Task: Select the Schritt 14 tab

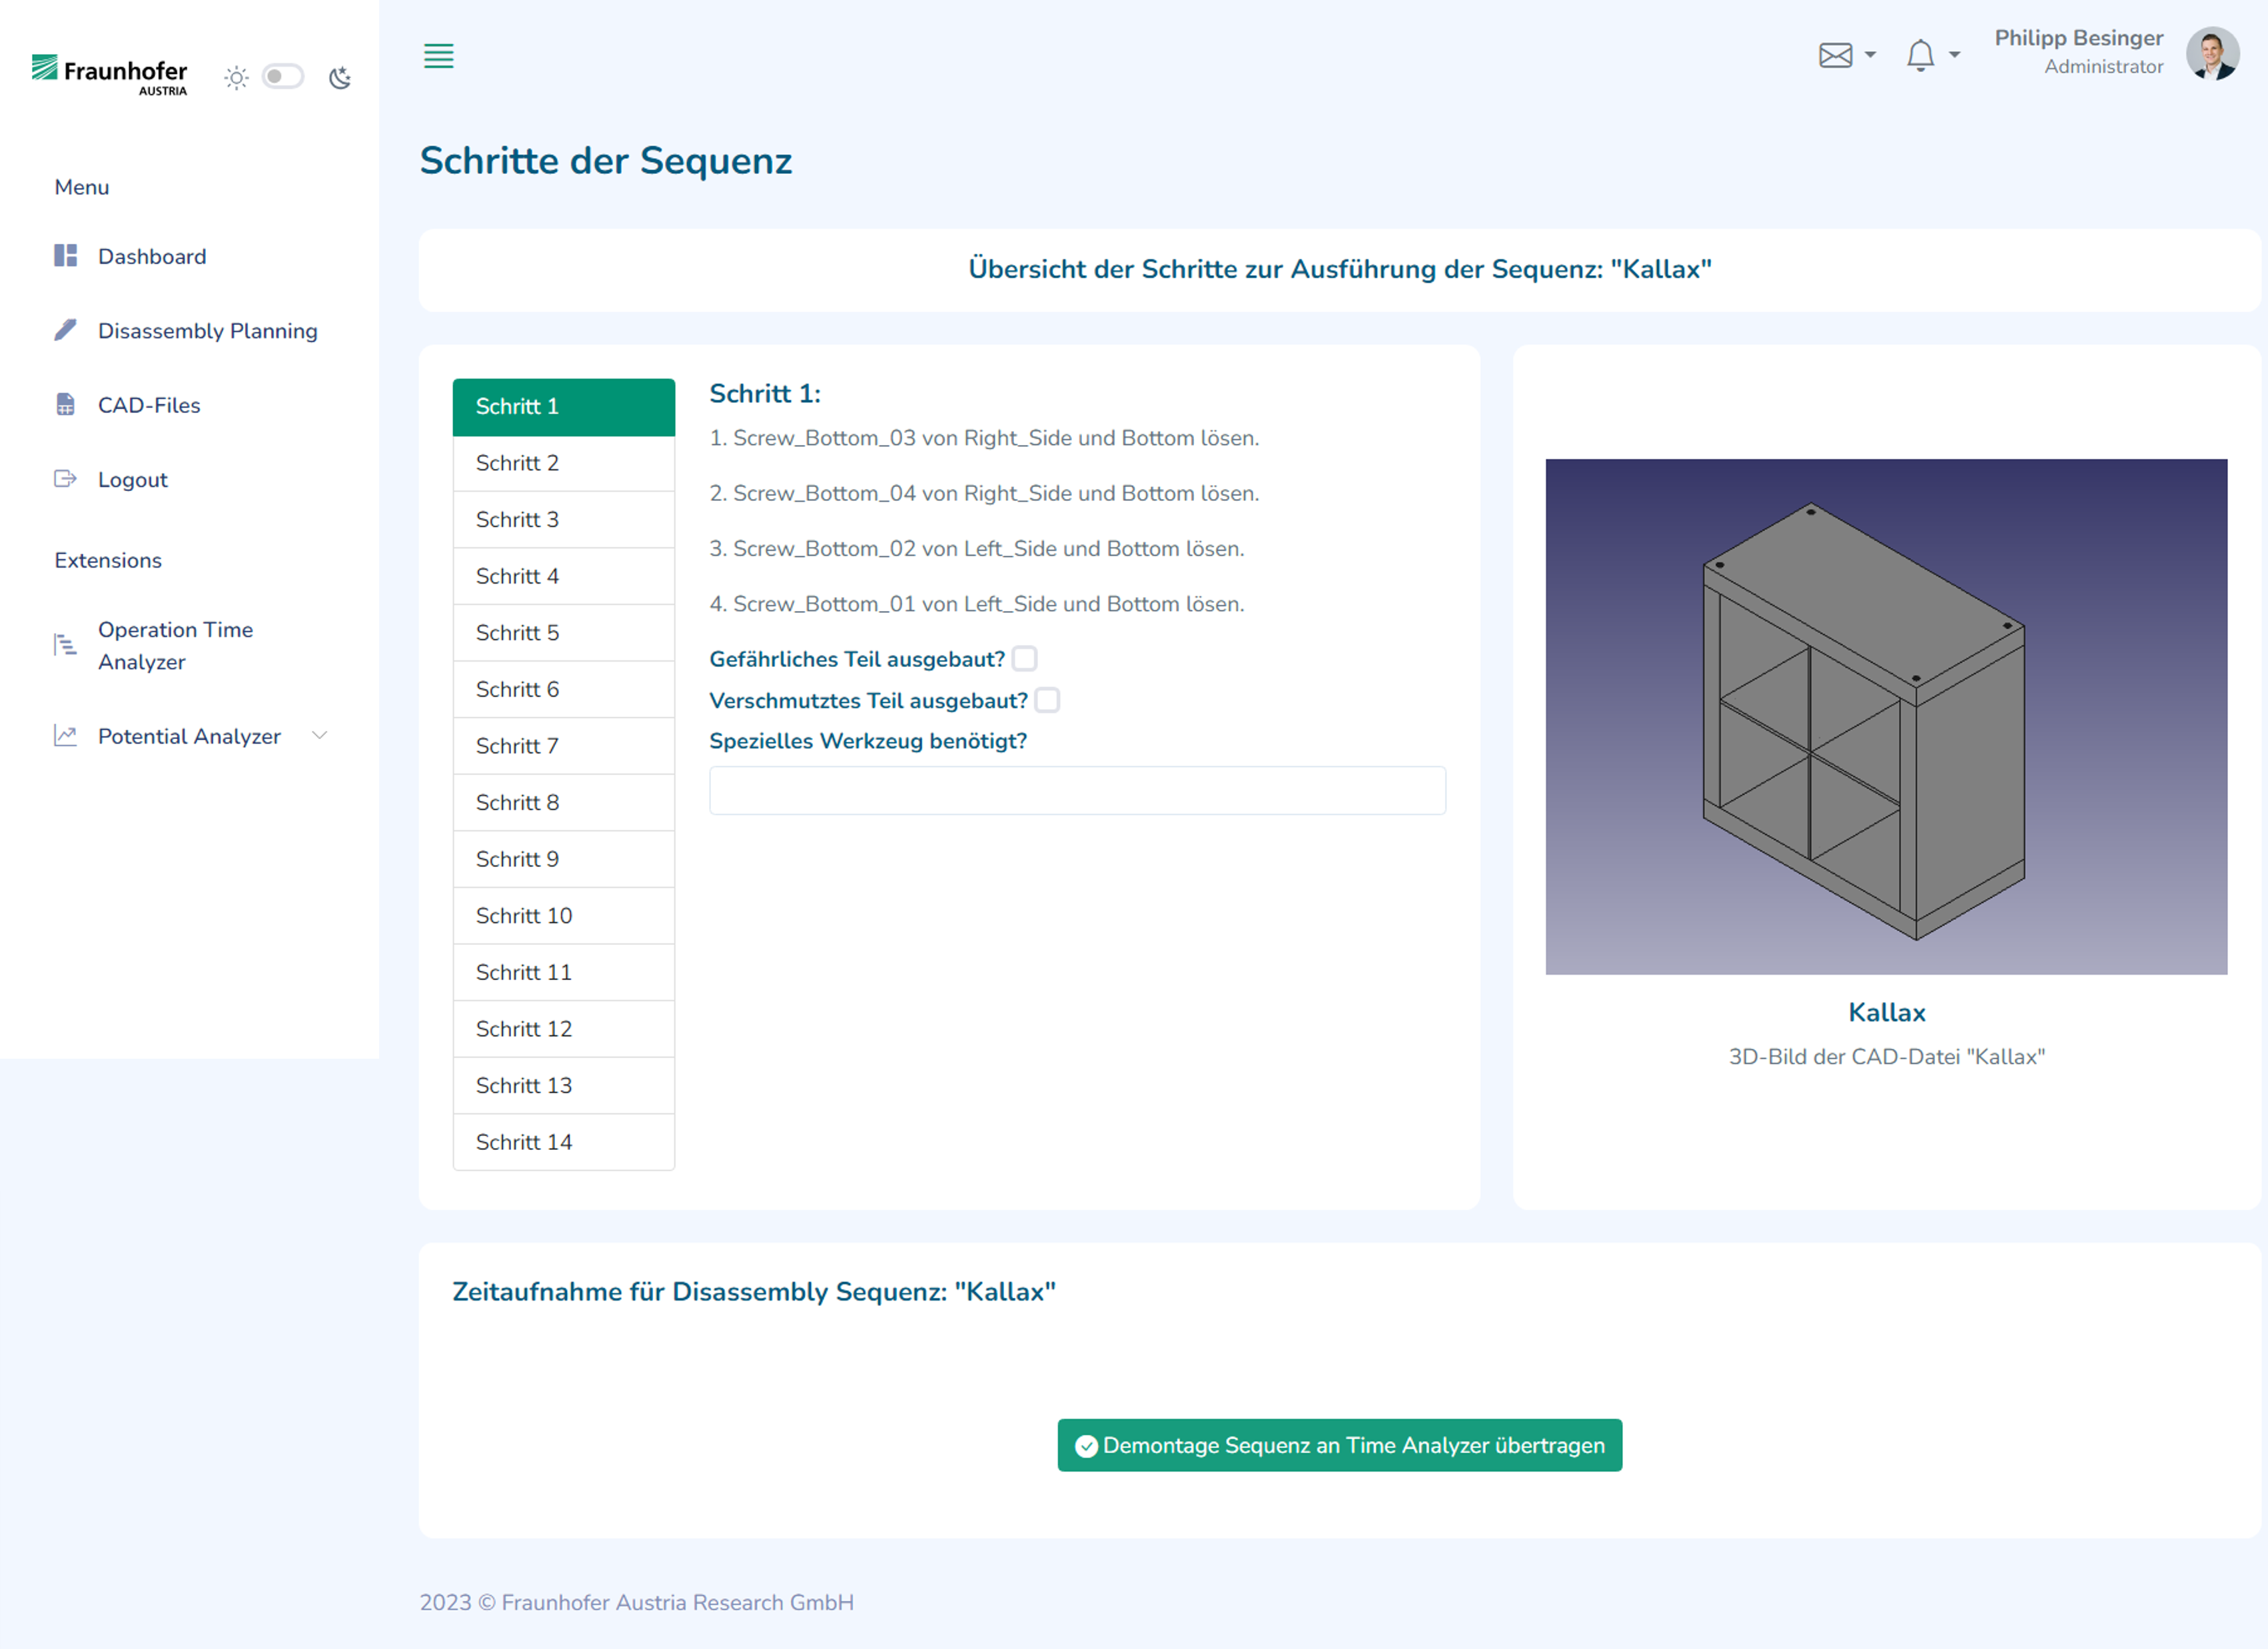Action: [x=564, y=1142]
